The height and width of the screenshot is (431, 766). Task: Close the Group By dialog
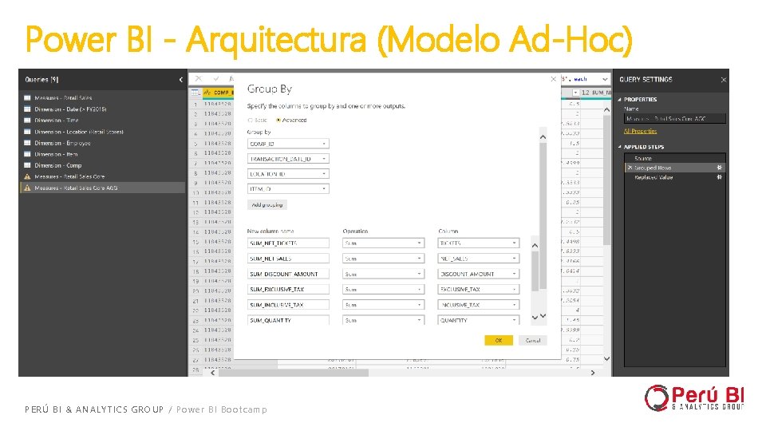[x=554, y=79]
